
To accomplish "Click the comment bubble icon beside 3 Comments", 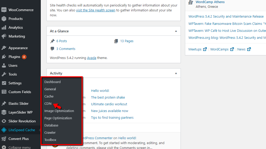I will [x=52, y=49].
